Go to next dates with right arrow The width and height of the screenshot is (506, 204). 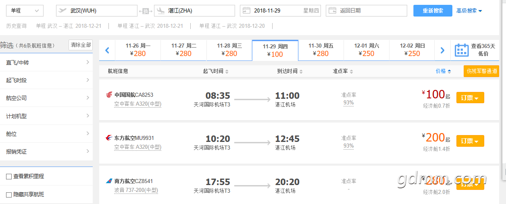tap(442, 50)
